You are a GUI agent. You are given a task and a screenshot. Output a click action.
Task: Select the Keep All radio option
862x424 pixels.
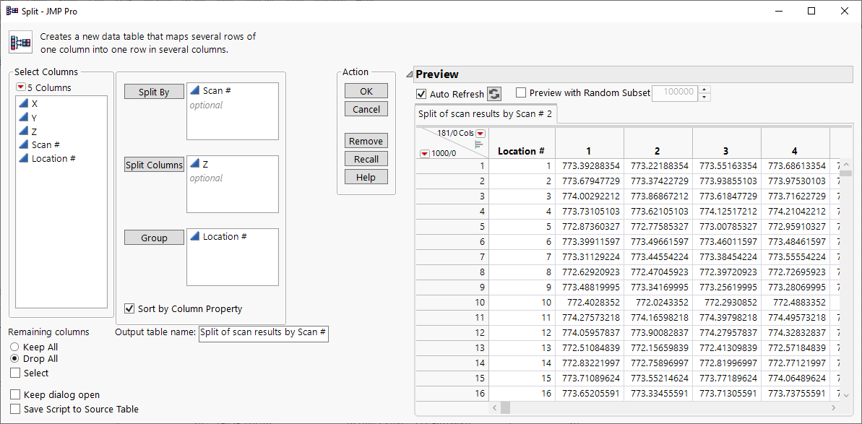pos(14,347)
